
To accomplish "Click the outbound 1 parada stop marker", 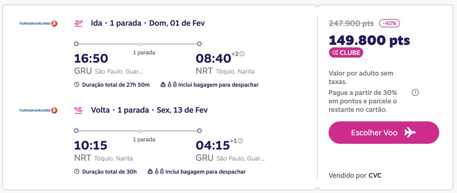I will tap(140, 44).
